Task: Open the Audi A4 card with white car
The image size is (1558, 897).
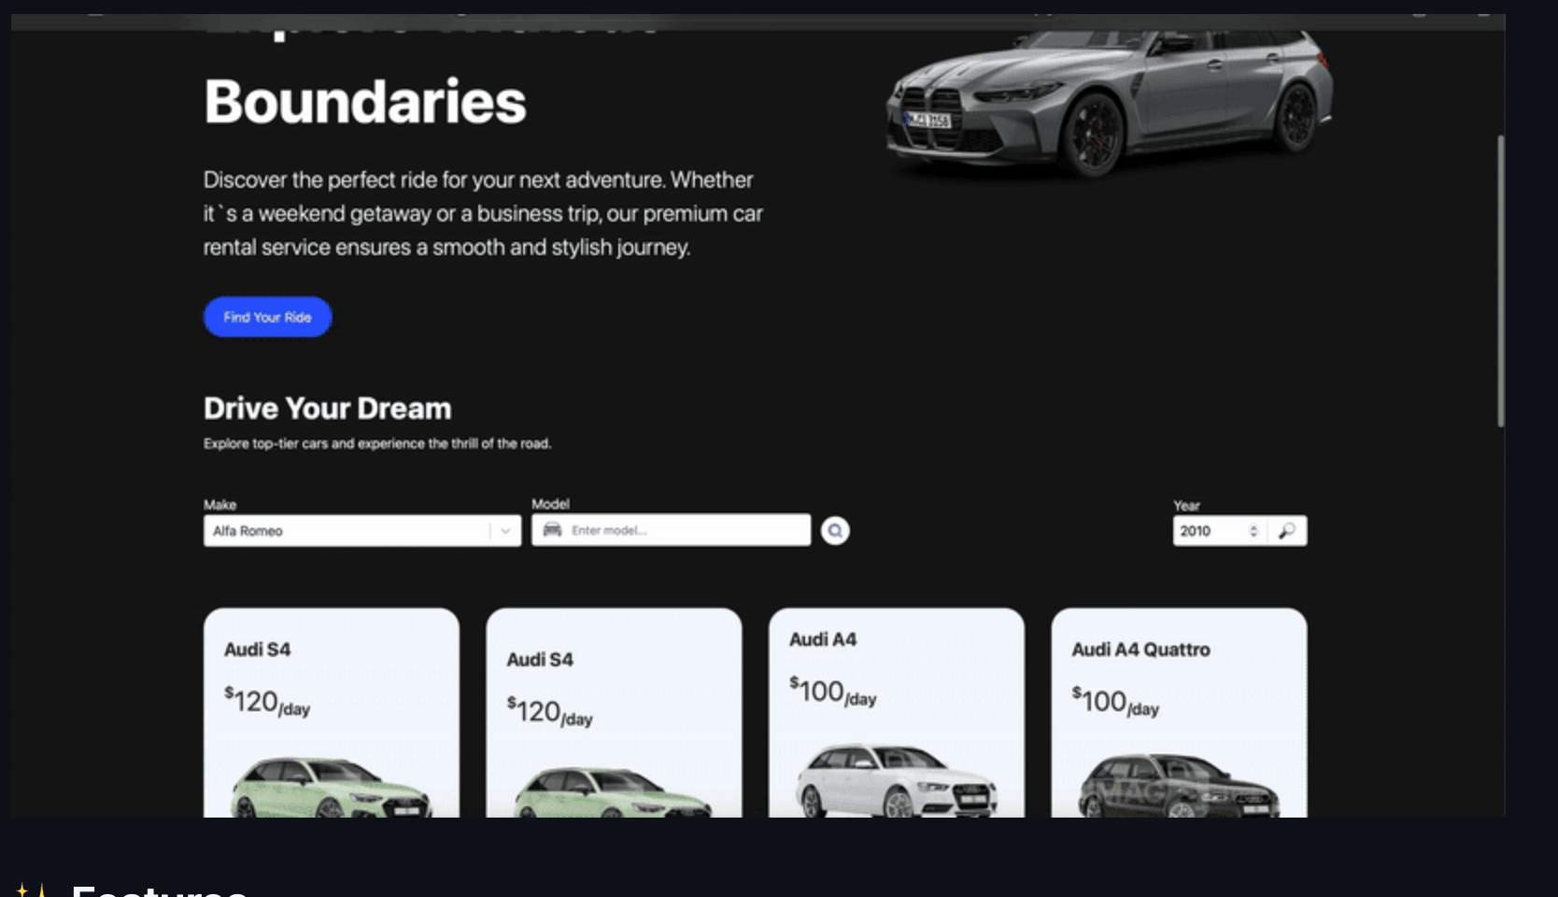Action: pyautogui.click(x=896, y=712)
